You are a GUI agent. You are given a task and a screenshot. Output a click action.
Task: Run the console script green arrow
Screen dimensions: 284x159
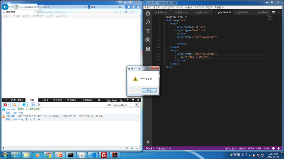(x=132, y=148)
